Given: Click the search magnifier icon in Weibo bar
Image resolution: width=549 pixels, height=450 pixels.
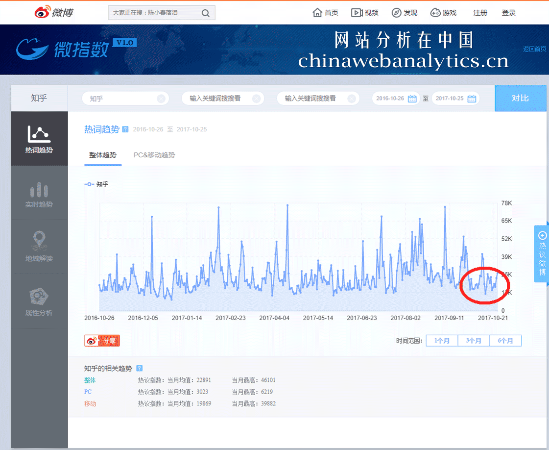Looking at the screenshot, I should pyautogui.click(x=206, y=13).
